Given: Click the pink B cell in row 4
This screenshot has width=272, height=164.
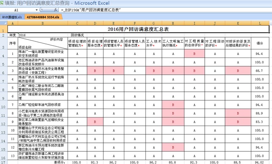Looking at the screenshot, I should pyautogui.click(x=194, y=54).
